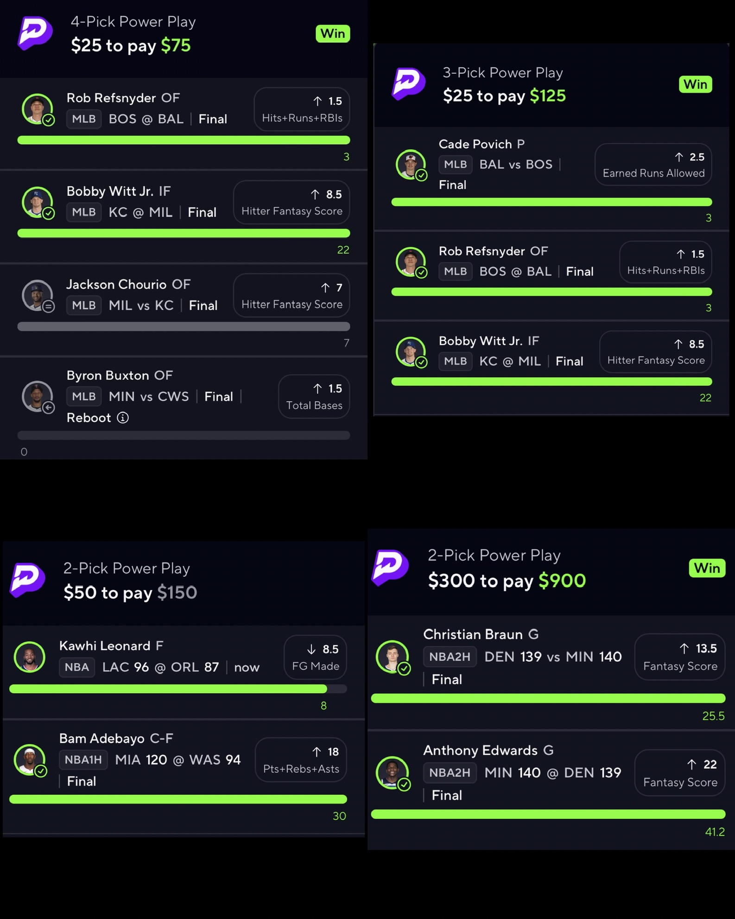Image resolution: width=735 pixels, height=919 pixels.
Task: Select Kawhi Leonard's 8.5 FG Made stat box
Action: [316, 657]
